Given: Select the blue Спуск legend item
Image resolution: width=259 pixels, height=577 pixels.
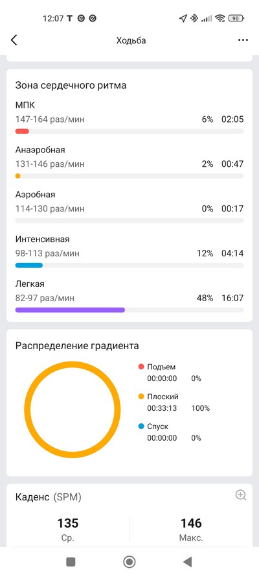Looking at the screenshot, I should click(153, 426).
